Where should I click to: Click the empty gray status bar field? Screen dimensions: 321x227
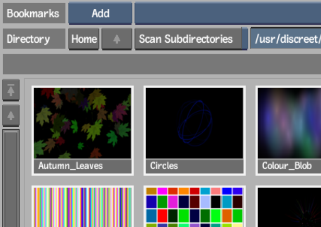(x=162, y=64)
